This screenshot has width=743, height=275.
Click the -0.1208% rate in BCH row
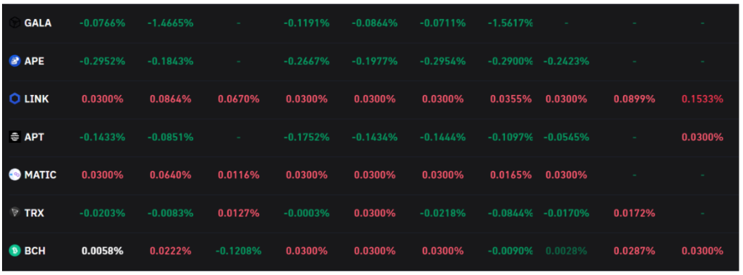point(238,251)
